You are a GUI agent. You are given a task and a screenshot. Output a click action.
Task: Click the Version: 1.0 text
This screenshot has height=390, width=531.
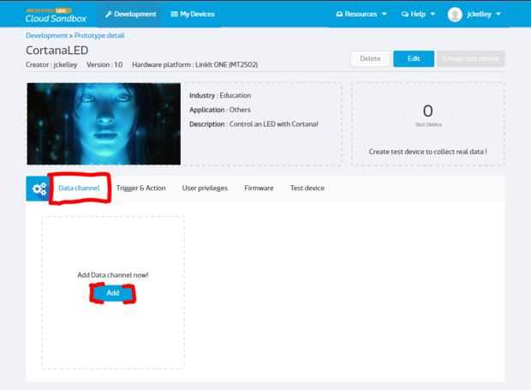(x=104, y=65)
